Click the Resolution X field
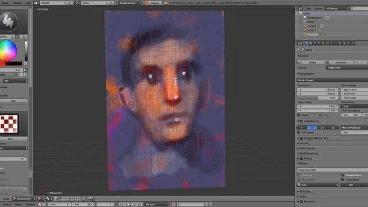The image size is (368, 207). click(317, 90)
